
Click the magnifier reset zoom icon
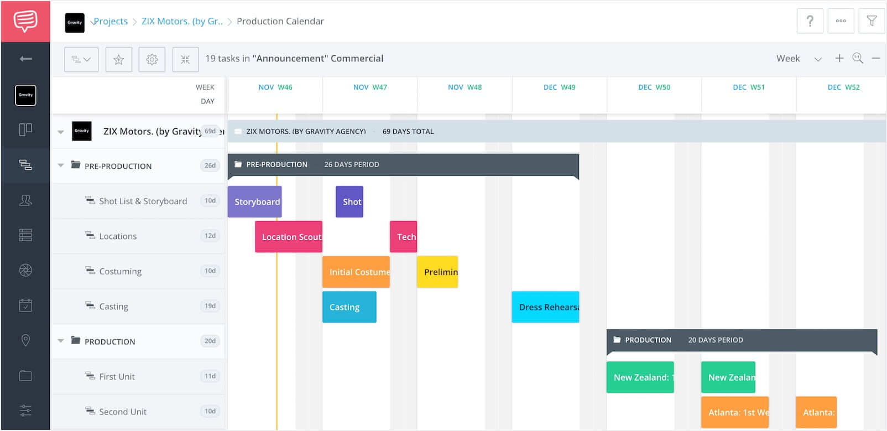coord(858,58)
